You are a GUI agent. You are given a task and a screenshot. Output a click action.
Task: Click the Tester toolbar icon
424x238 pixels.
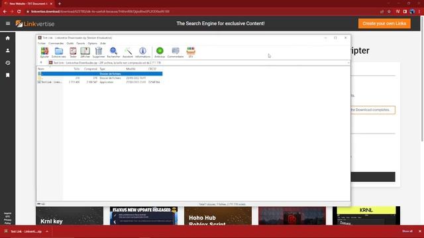tap(73, 52)
